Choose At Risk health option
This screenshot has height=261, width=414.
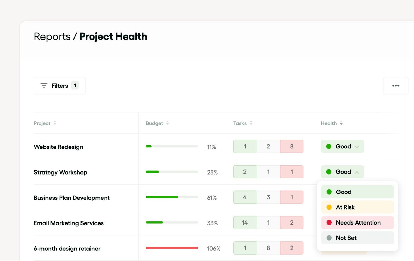point(357,207)
